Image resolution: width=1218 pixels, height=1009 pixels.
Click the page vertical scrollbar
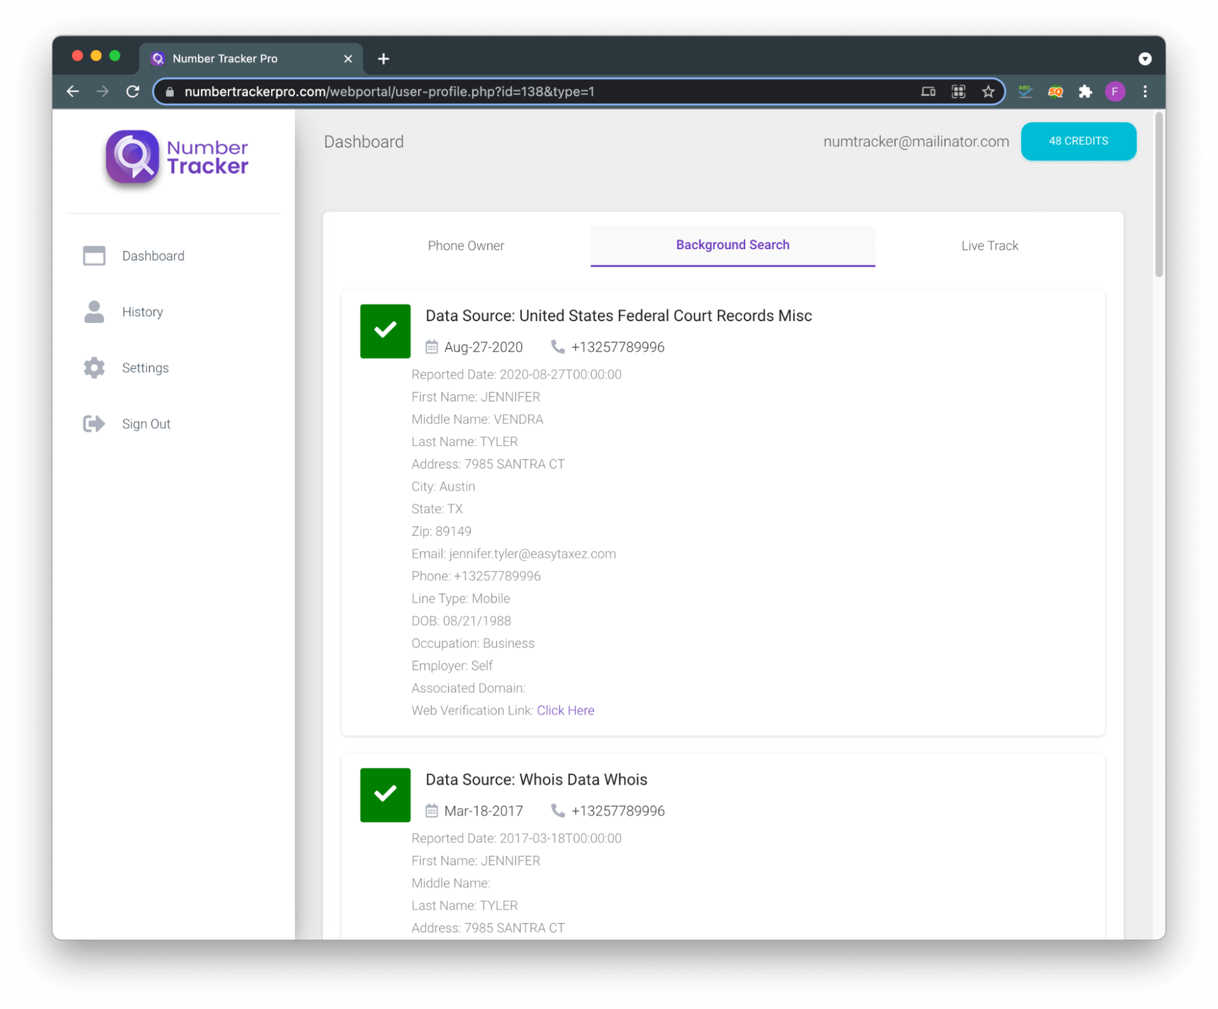[1159, 195]
